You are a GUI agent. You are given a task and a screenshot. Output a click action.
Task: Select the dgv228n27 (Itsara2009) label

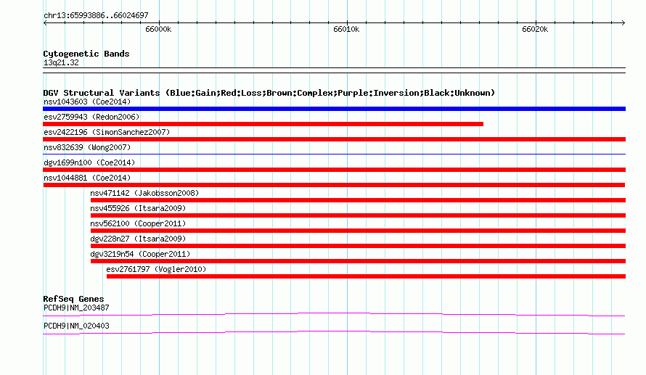138,239
